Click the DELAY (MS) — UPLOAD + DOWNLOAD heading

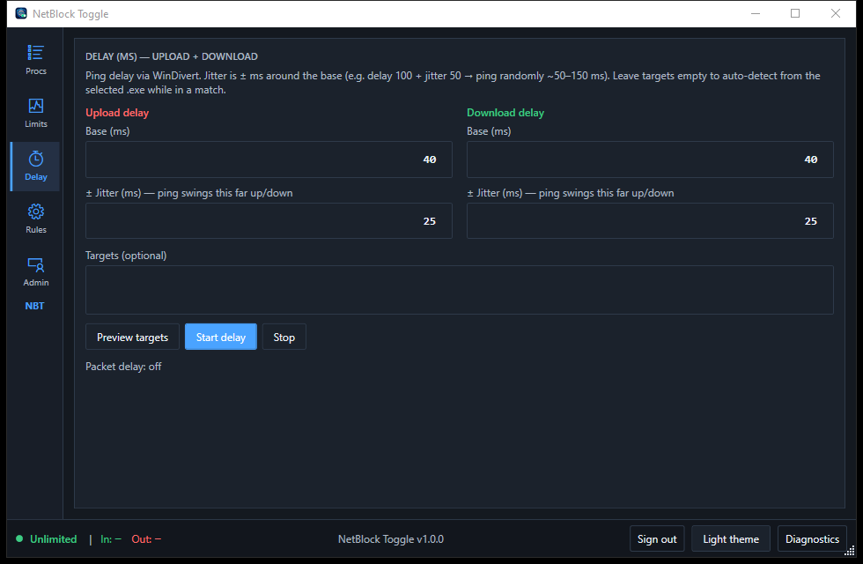pos(171,56)
